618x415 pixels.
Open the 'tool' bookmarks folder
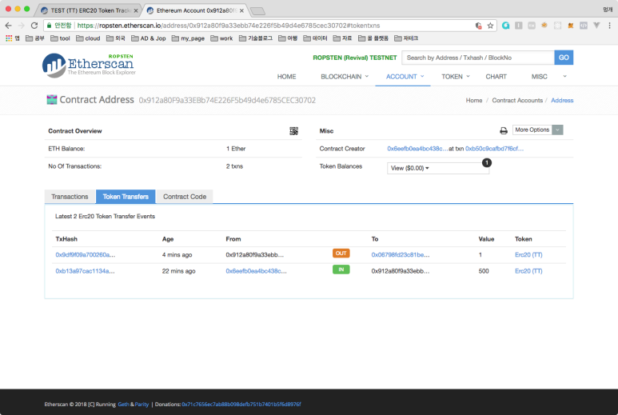coord(60,38)
